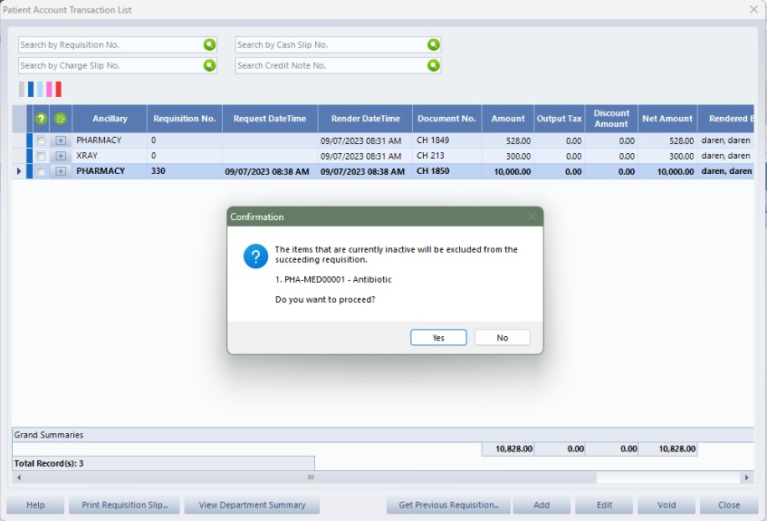Close the Patient Account Transaction List window
This screenshot has width=767, height=521.
pyautogui.click(x=753, y=9)
